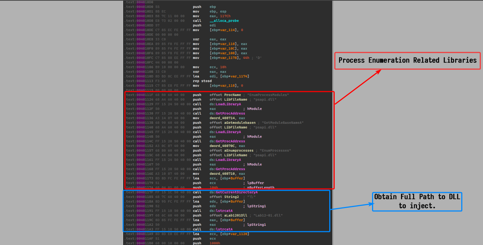Viewport: 483px width, 245px height.
Task: Select the 1000h operand on the last line
Action: 215,243
